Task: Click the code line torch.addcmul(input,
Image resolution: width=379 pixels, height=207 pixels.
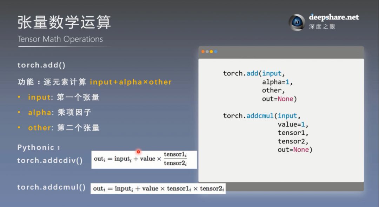Action: pyautogui.click(x=261, y=116)
